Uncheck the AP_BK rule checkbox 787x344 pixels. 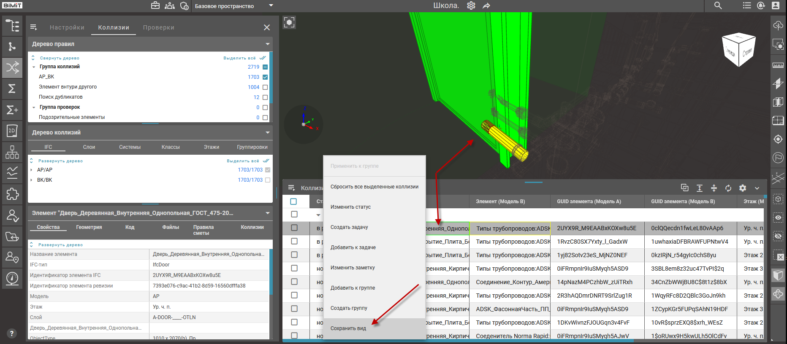[x=265, y=77]
